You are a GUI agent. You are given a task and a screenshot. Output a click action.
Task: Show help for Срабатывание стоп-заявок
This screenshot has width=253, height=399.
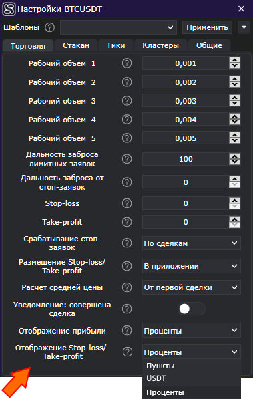point(127,243)
